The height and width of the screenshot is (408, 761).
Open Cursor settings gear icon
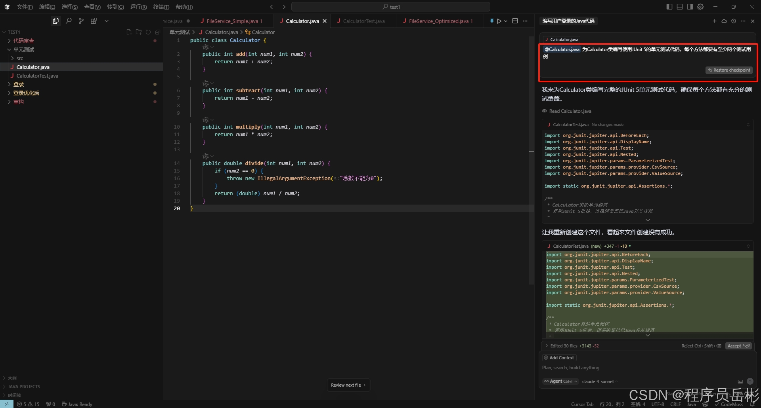(700, 7)
